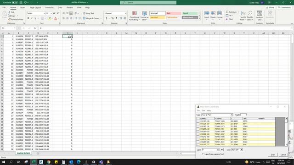Open Format as Table

coord(144,16)
